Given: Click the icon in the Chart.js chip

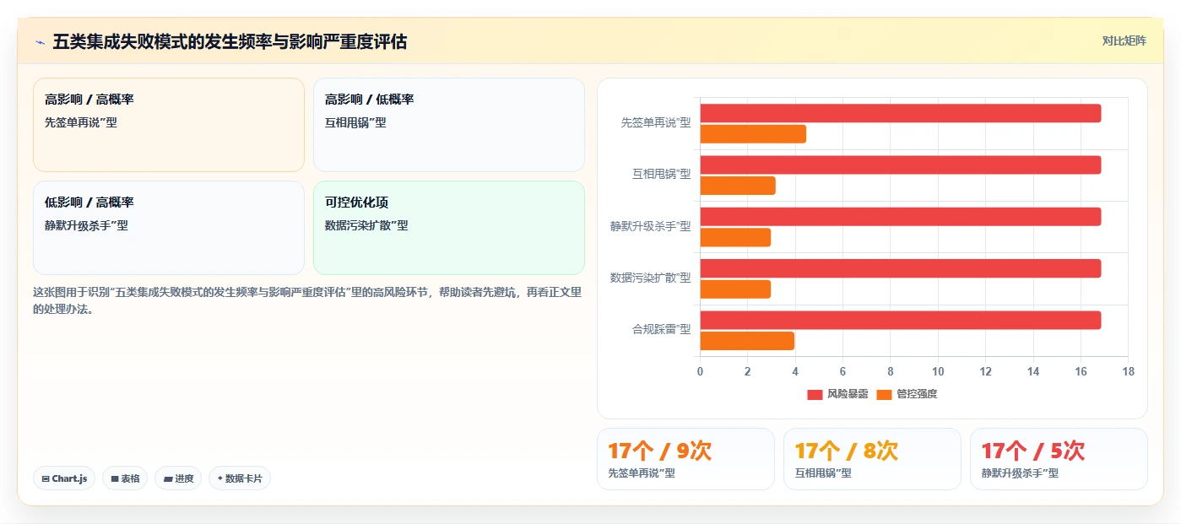Looking at the screenshot, I should coord(46,478).
